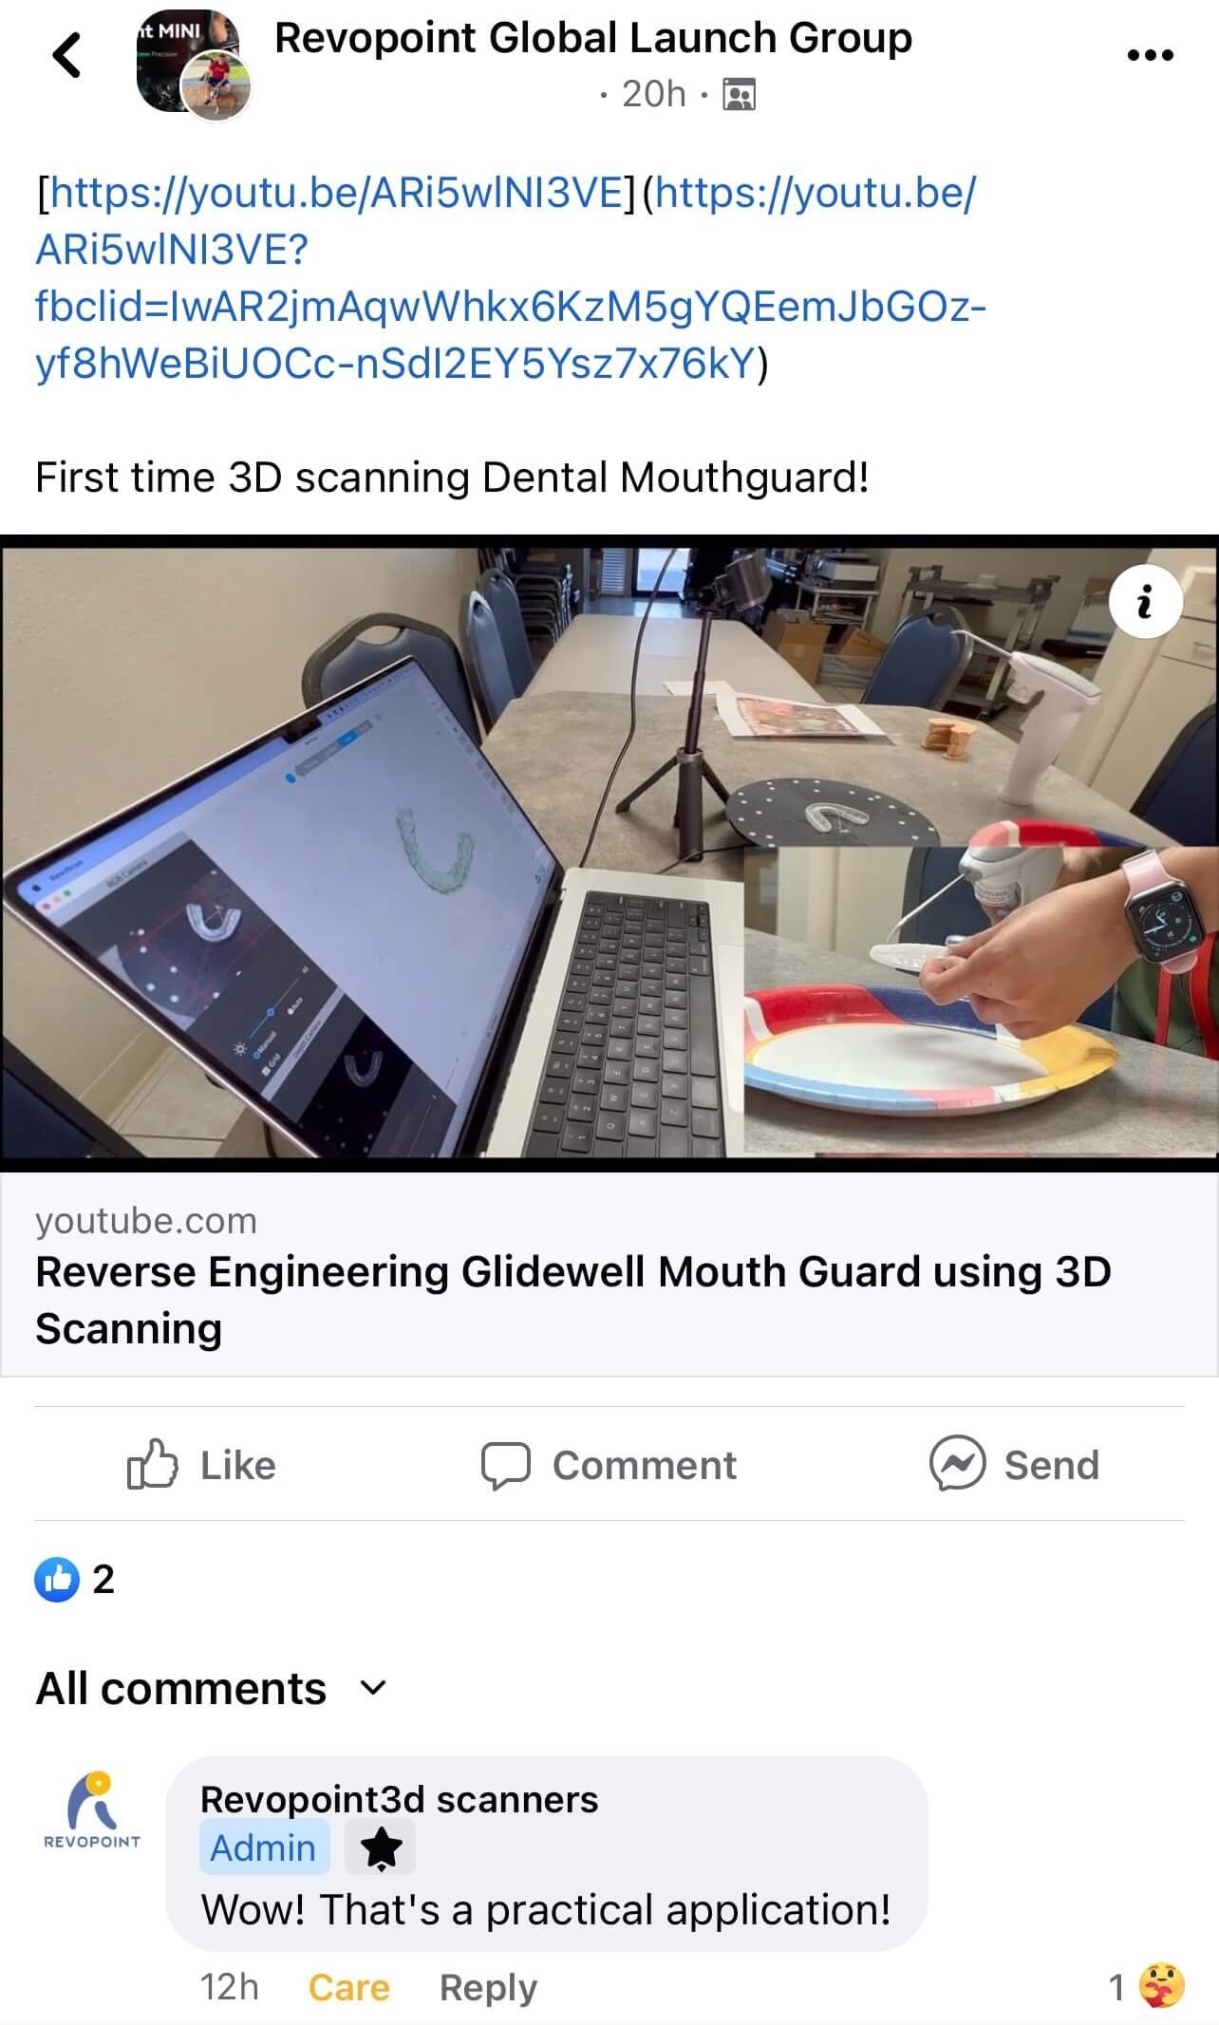Tap the back arrow icon
This screenshot has height=2025, width=1219.
tap(66, 55)
